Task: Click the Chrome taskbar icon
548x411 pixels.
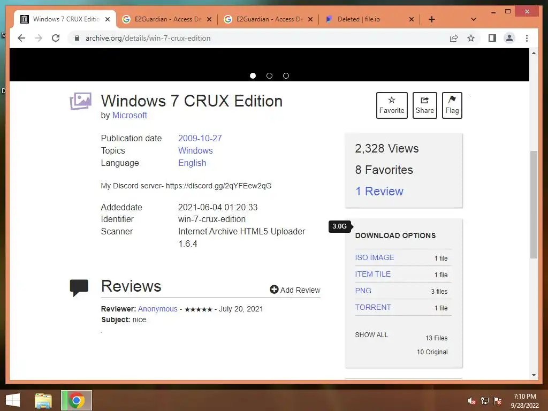Action: coord(77,400)
